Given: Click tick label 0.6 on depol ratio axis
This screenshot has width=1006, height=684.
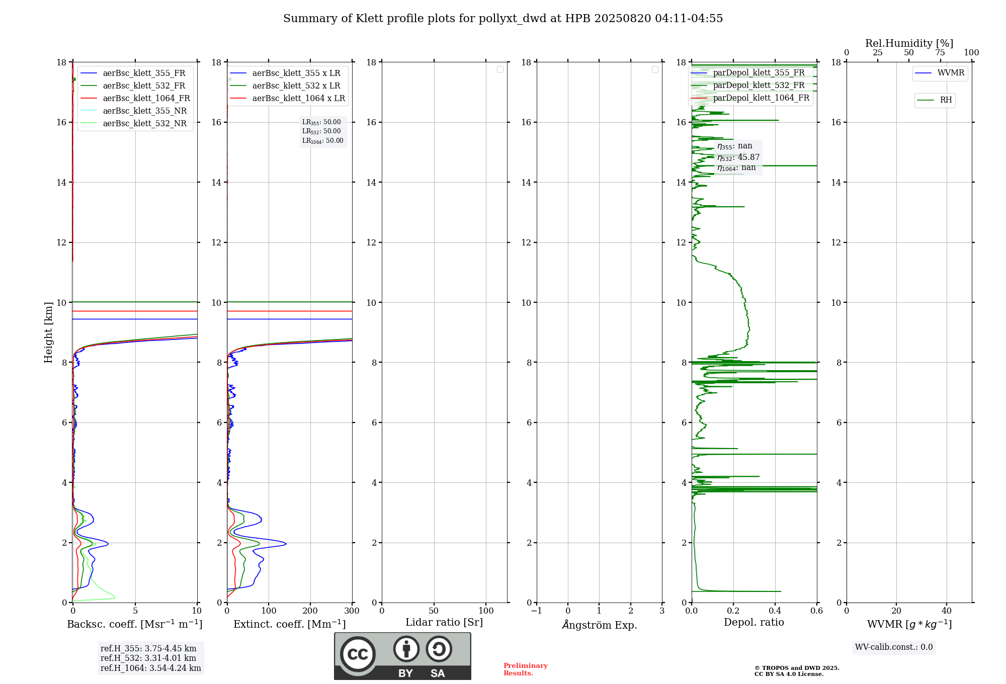Looking at the screenshot, I should point(817,611).
